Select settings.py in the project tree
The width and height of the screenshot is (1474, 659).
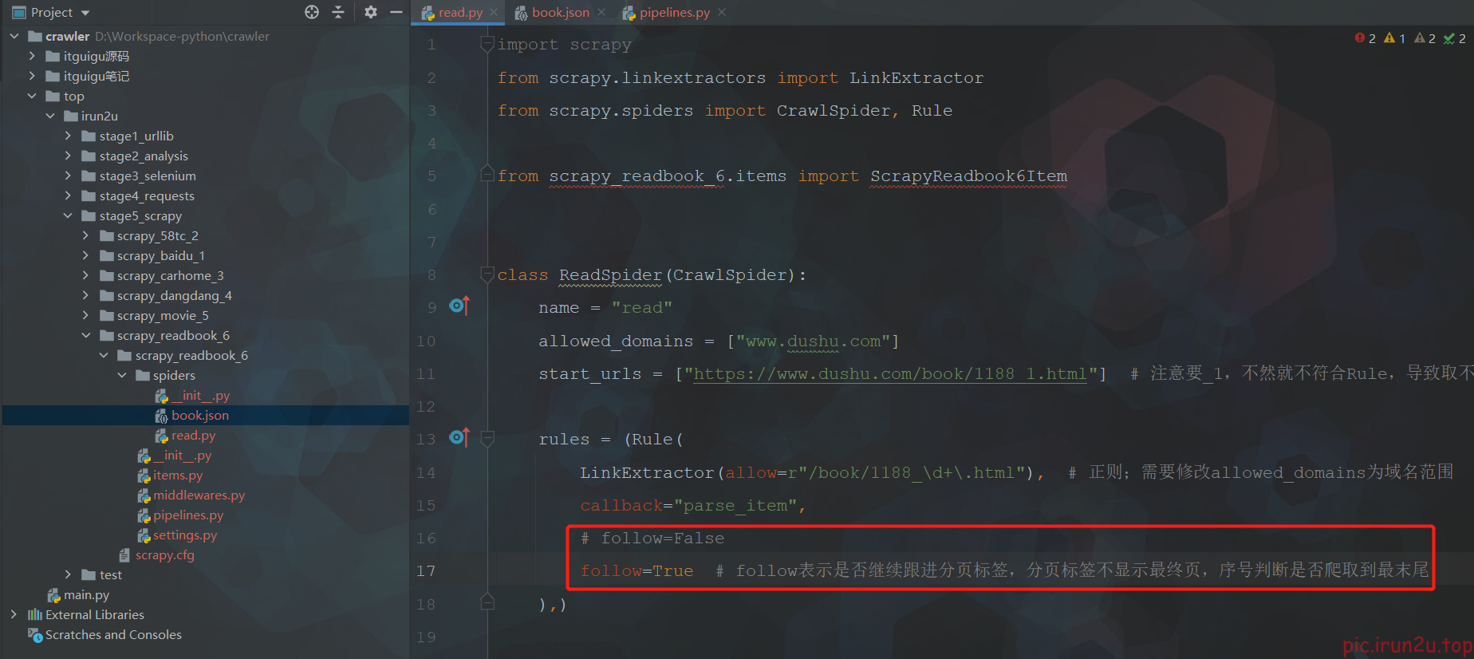coord(184,535)
